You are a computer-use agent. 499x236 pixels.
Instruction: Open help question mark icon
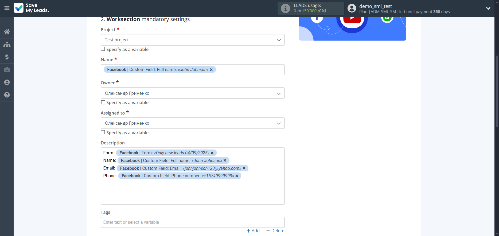7,95
